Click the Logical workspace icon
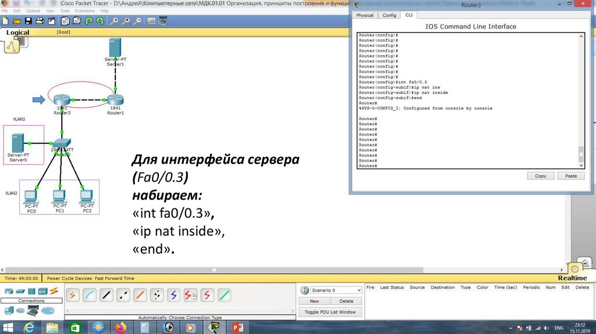 click(x=12, y=46)
